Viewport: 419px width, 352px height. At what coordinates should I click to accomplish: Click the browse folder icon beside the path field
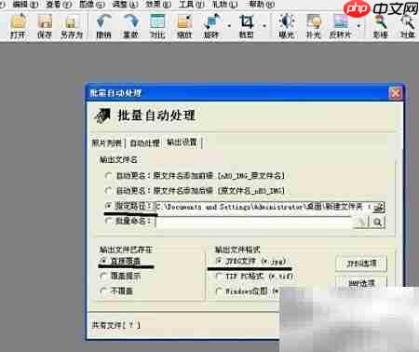(378, 207)
